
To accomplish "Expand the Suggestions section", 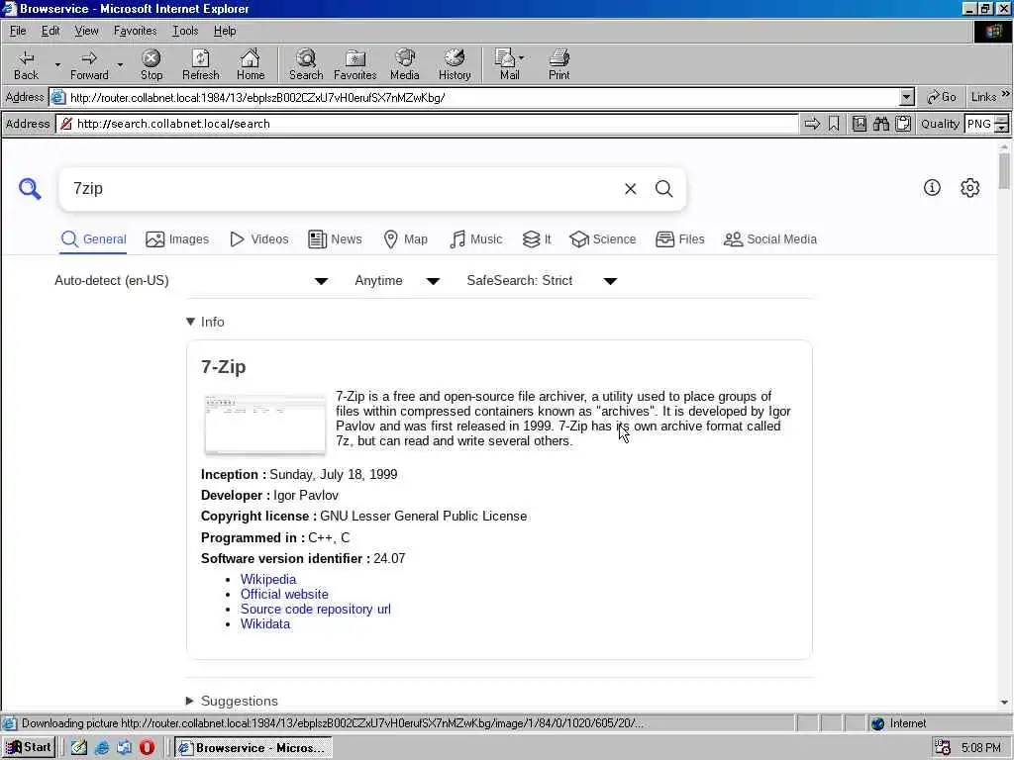I will point(232,702).
